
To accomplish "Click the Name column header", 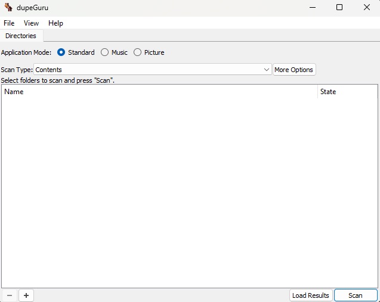I will pyautogui.click(x=159, y=92).
